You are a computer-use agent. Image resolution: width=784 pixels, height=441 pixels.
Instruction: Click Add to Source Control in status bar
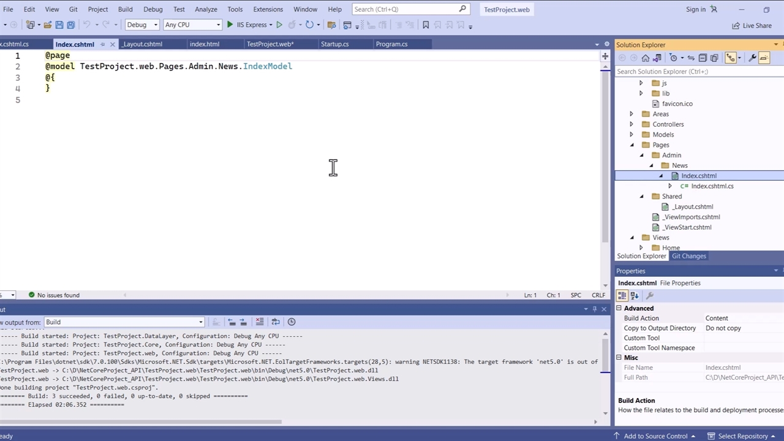click(x=655, y=436)
